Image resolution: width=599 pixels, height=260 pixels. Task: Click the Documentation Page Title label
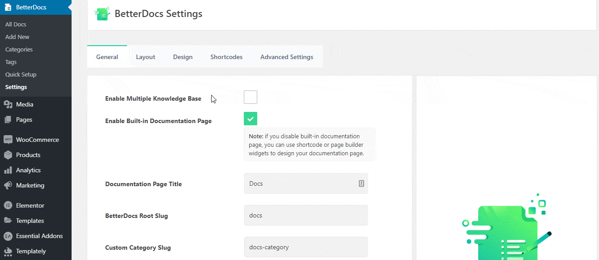(144, 184)
